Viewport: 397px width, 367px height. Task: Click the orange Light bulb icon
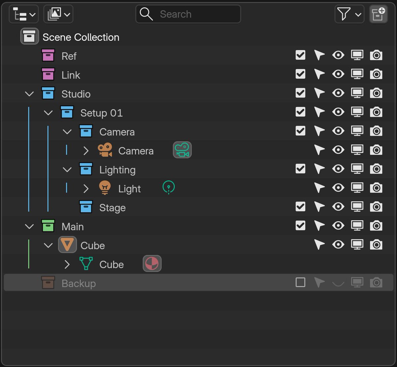(x=105, y=188)
